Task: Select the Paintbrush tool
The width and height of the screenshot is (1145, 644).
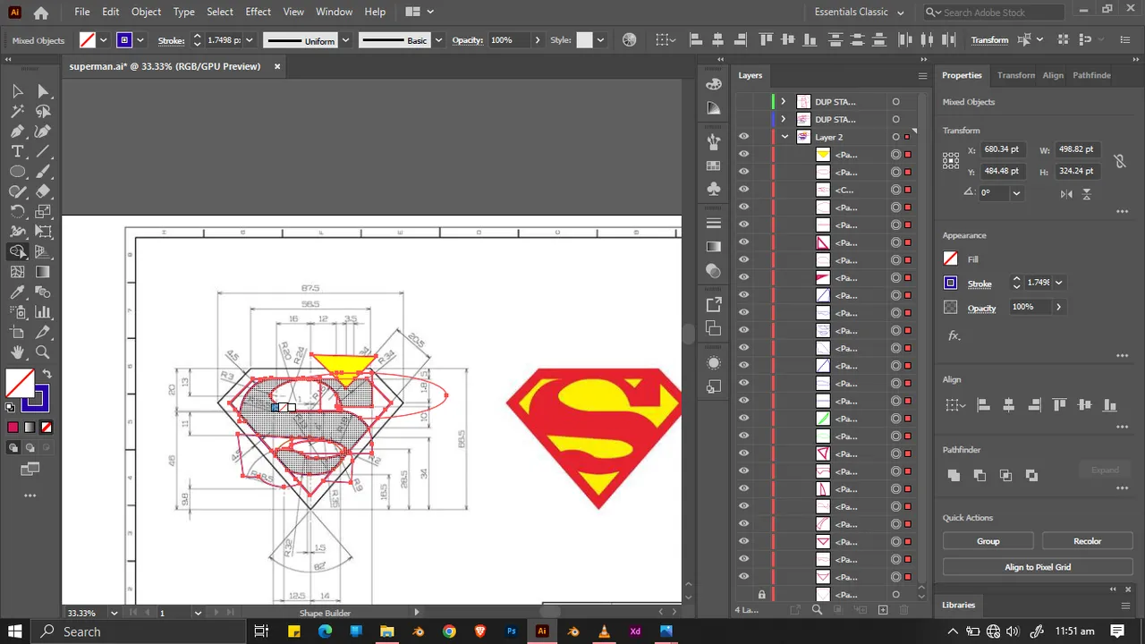Action: 43,172
